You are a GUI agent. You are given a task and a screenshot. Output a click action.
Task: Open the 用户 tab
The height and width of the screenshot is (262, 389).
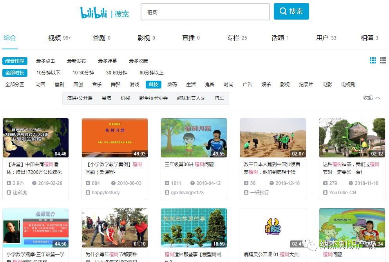[x=322, y=38]
